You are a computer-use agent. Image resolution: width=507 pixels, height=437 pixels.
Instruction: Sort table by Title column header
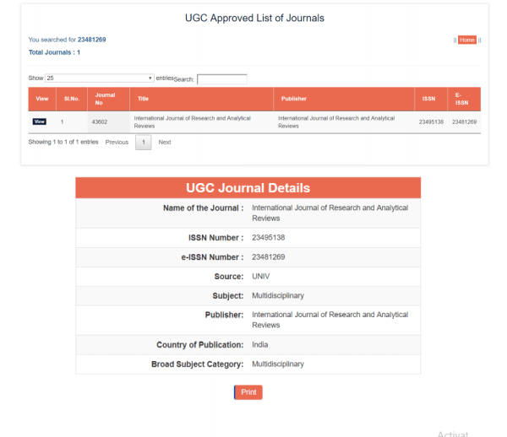tap(201, 99)
